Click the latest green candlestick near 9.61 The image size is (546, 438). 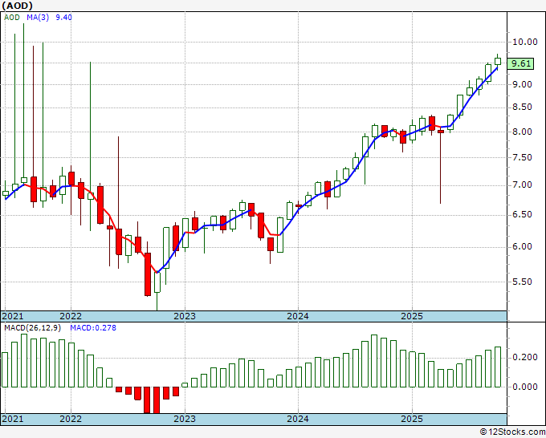tap(498, 61)
